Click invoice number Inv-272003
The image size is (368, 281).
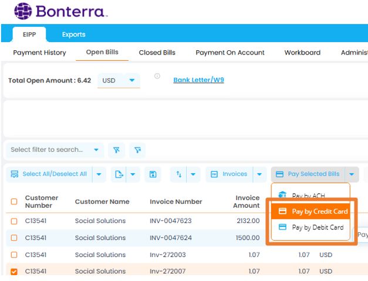[168, 255]
